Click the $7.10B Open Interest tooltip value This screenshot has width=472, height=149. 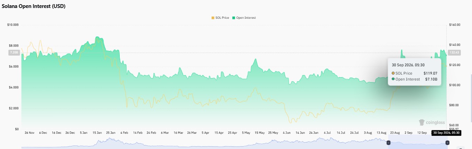pos(431,79)
